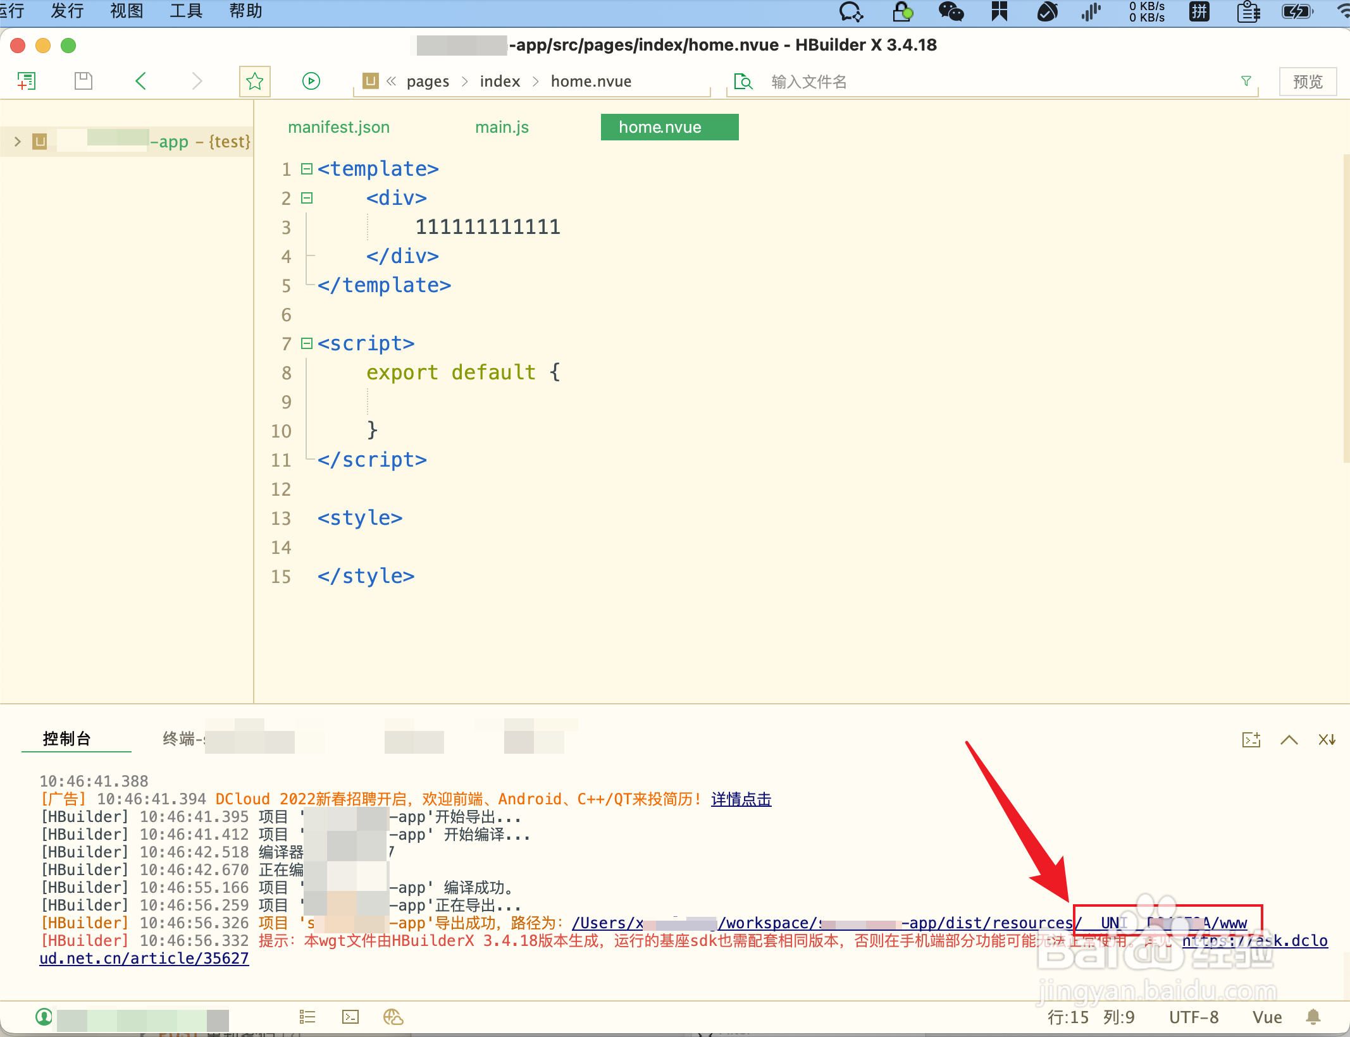This screenshot has width=1350, height=1037.
Task: Switch to manifest.json tab
Action: [x=339, y=127]
